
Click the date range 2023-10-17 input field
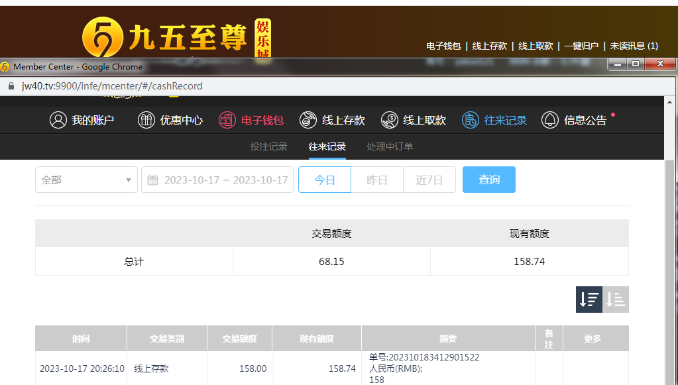(217, 180)
